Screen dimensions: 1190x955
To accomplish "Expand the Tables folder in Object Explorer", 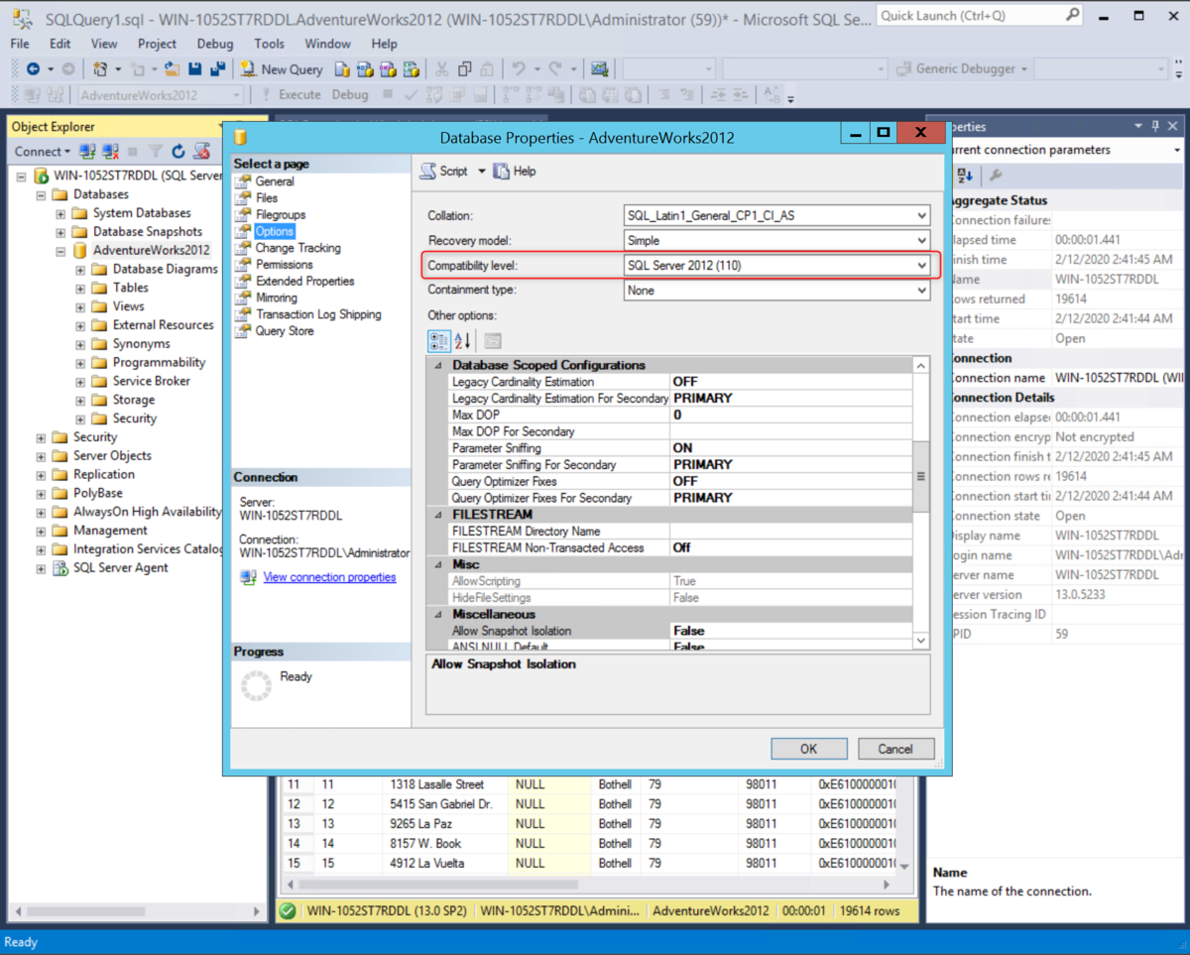I will tap(80, 289).
